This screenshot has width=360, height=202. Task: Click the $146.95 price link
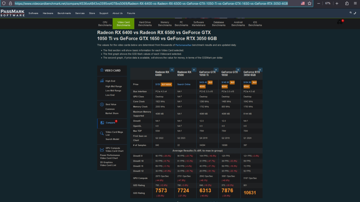tap(225, 82)
